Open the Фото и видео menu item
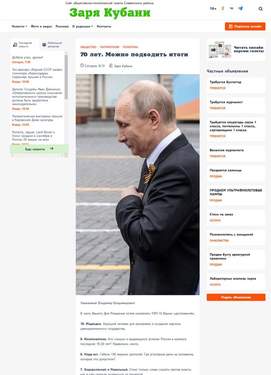Screen dimensions: 271x375 point(41,26)
